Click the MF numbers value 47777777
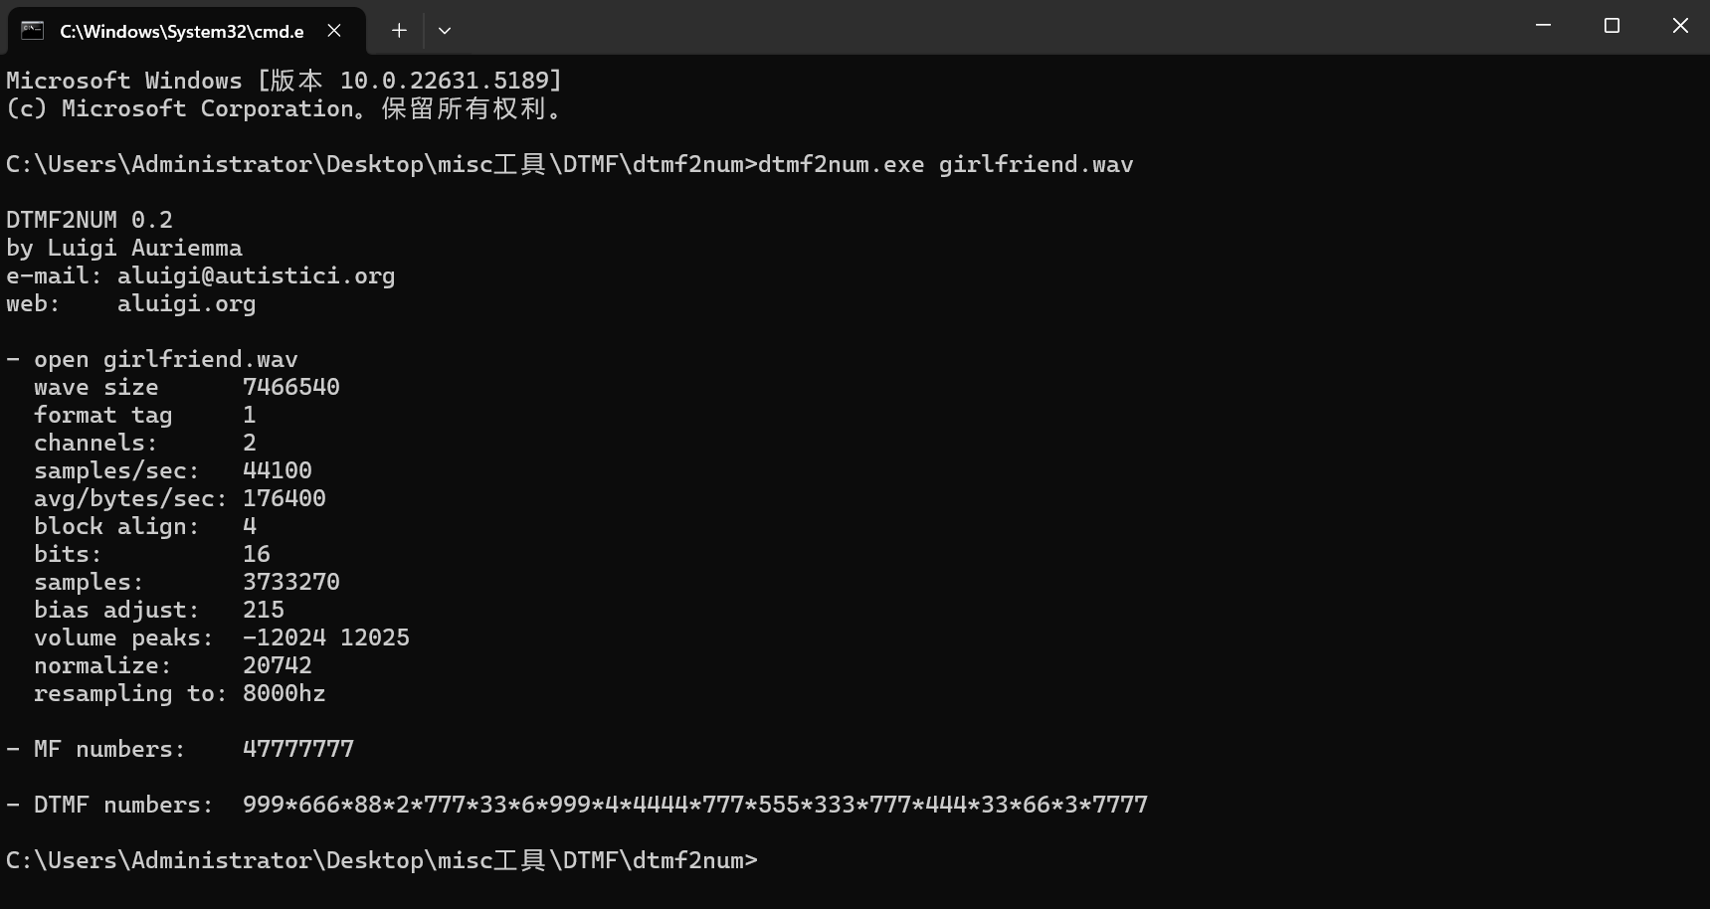The height and width of the screenshot is (909, 1710). (x=297, y=749)
